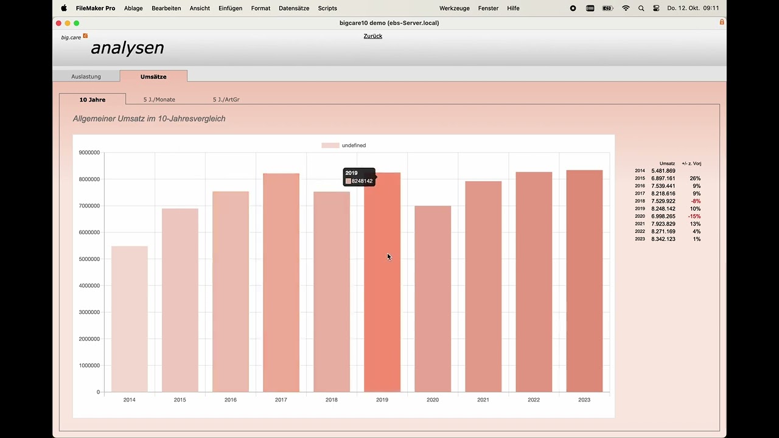Click the 2015 bar in the chart
The width and height of the screenshot is (779, 438).
click(180, 300)
